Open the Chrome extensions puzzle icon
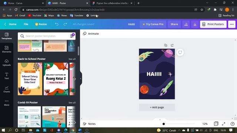The image size is (237, 133). tap(215, 10)
